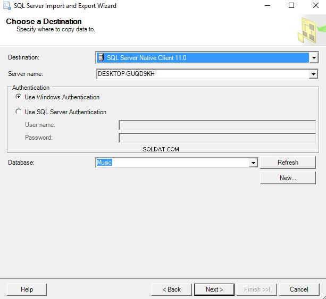Click the wizard title bar app icon
Image resolution: width=326 pixels, height=299 pixels.
7,6
